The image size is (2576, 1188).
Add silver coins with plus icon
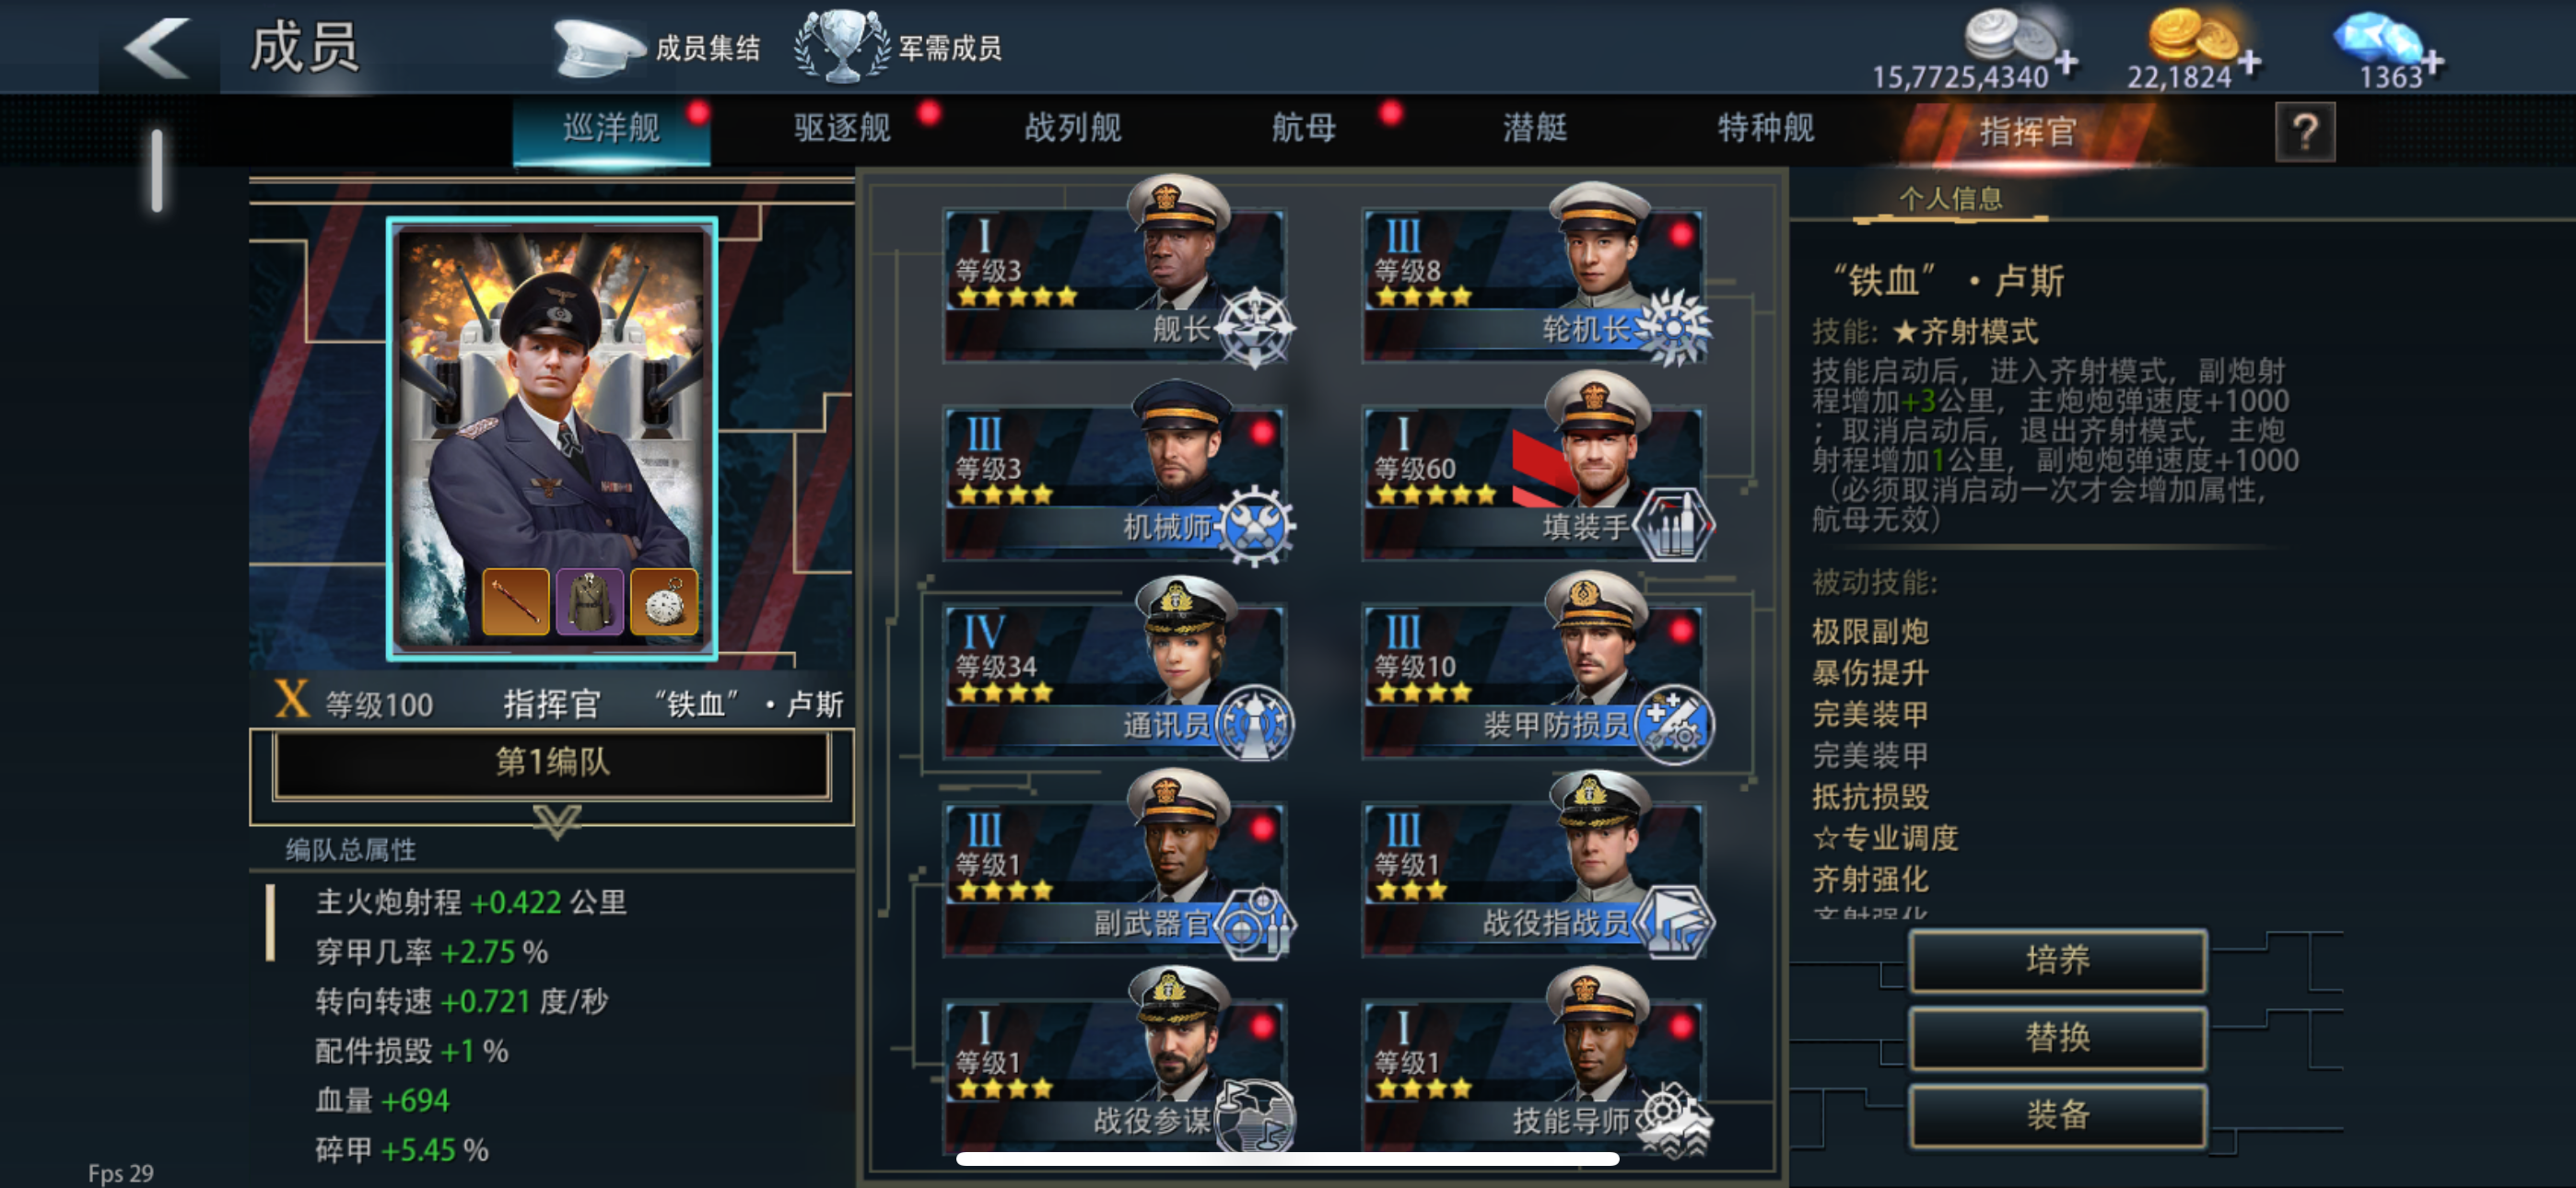[x=2066, y=63]
